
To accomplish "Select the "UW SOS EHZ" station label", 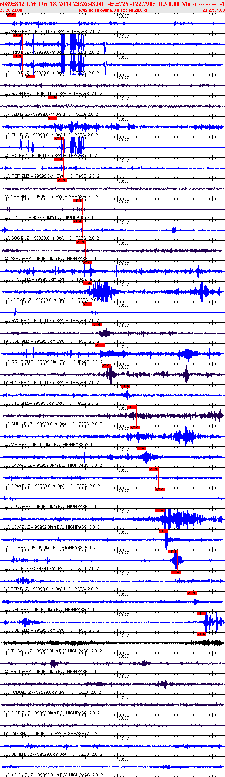I will [16, 238].
